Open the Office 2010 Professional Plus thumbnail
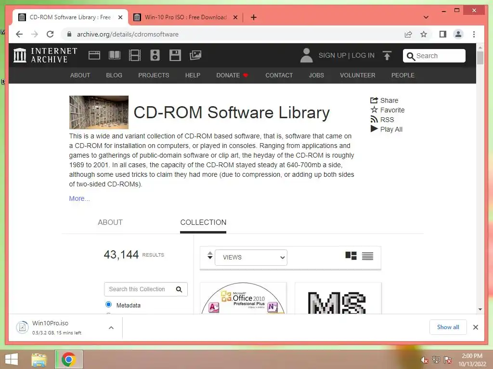 click(243, 298)
